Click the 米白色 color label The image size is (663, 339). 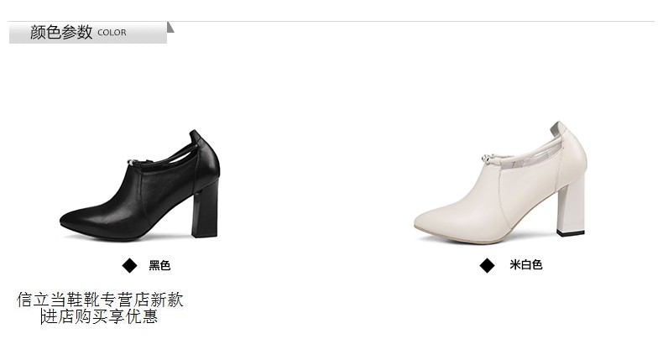tap(525, 265)
